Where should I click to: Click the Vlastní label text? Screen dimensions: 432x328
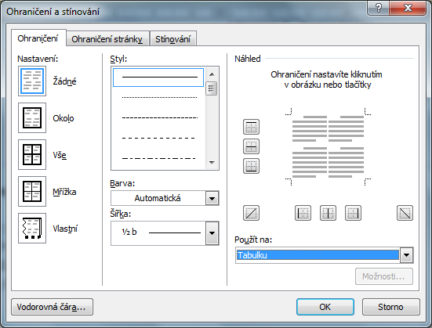pyautogui.click(x=65, y=229)
